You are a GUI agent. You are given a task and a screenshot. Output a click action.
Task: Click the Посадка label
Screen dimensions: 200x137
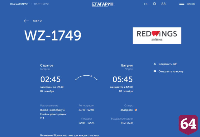pos(87,119)
